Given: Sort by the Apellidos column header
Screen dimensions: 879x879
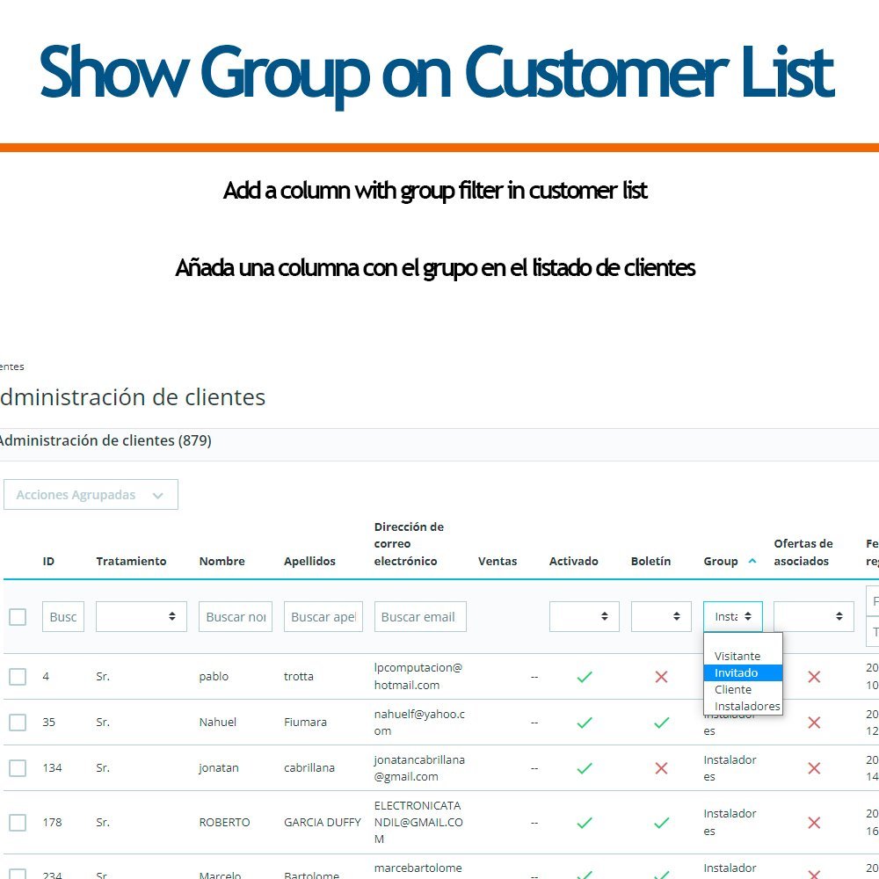Looking at the screenshot, I should click(x=309, y=561).
